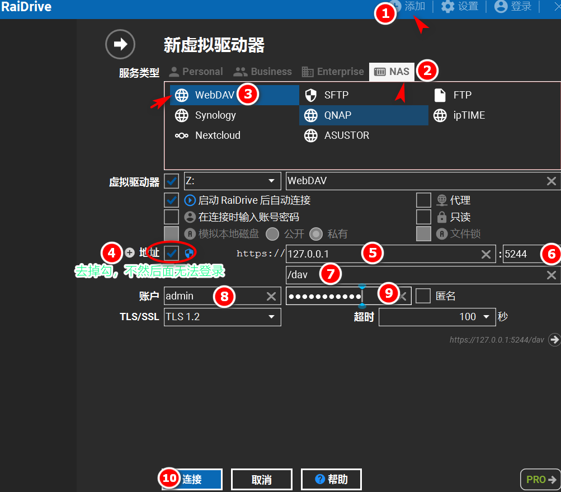Click the plus icon next to 地址

pos(130,253)
